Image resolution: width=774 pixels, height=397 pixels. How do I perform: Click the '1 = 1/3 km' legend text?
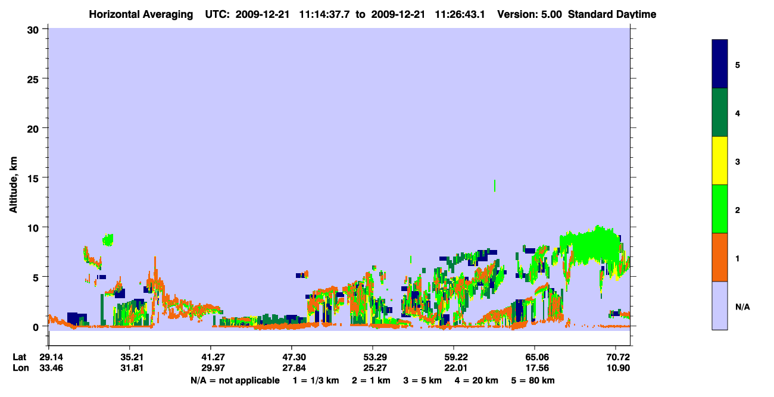click(x=316, y=380)
